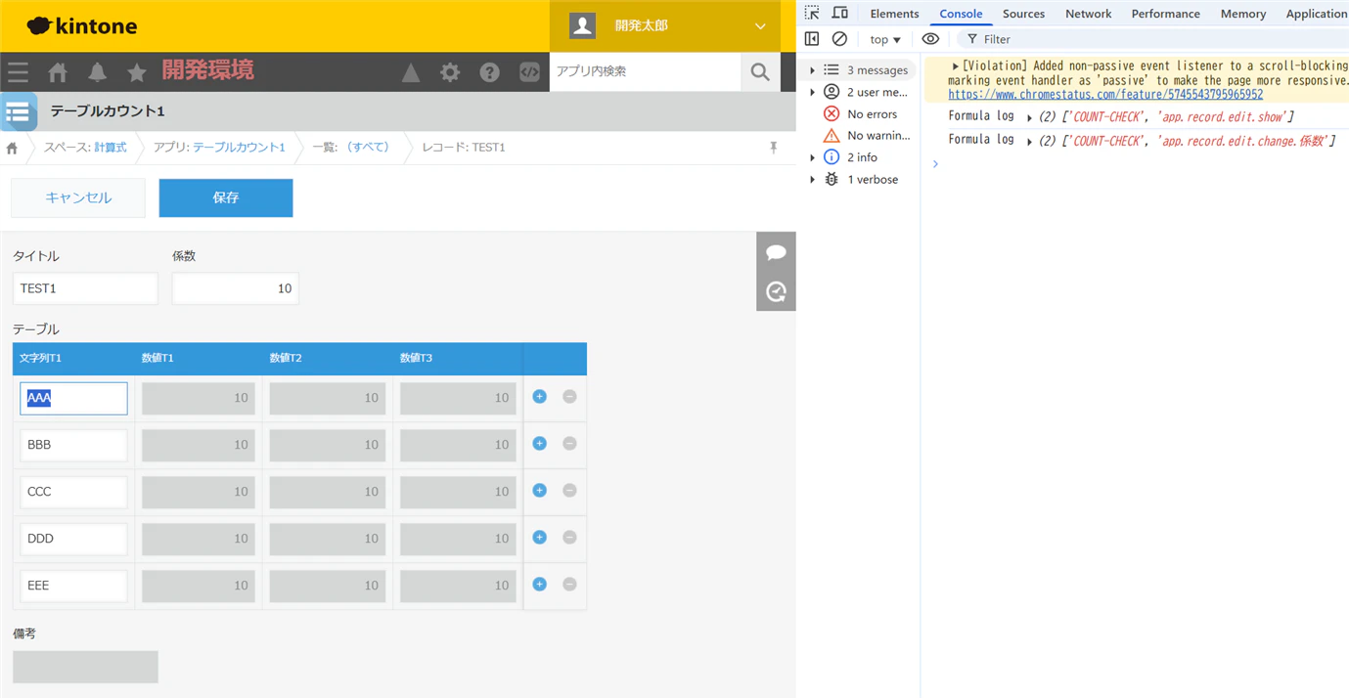Remove the EEE table row
Image resolution: width=1349 pixels, height=698 pixels.
(569, 585)
